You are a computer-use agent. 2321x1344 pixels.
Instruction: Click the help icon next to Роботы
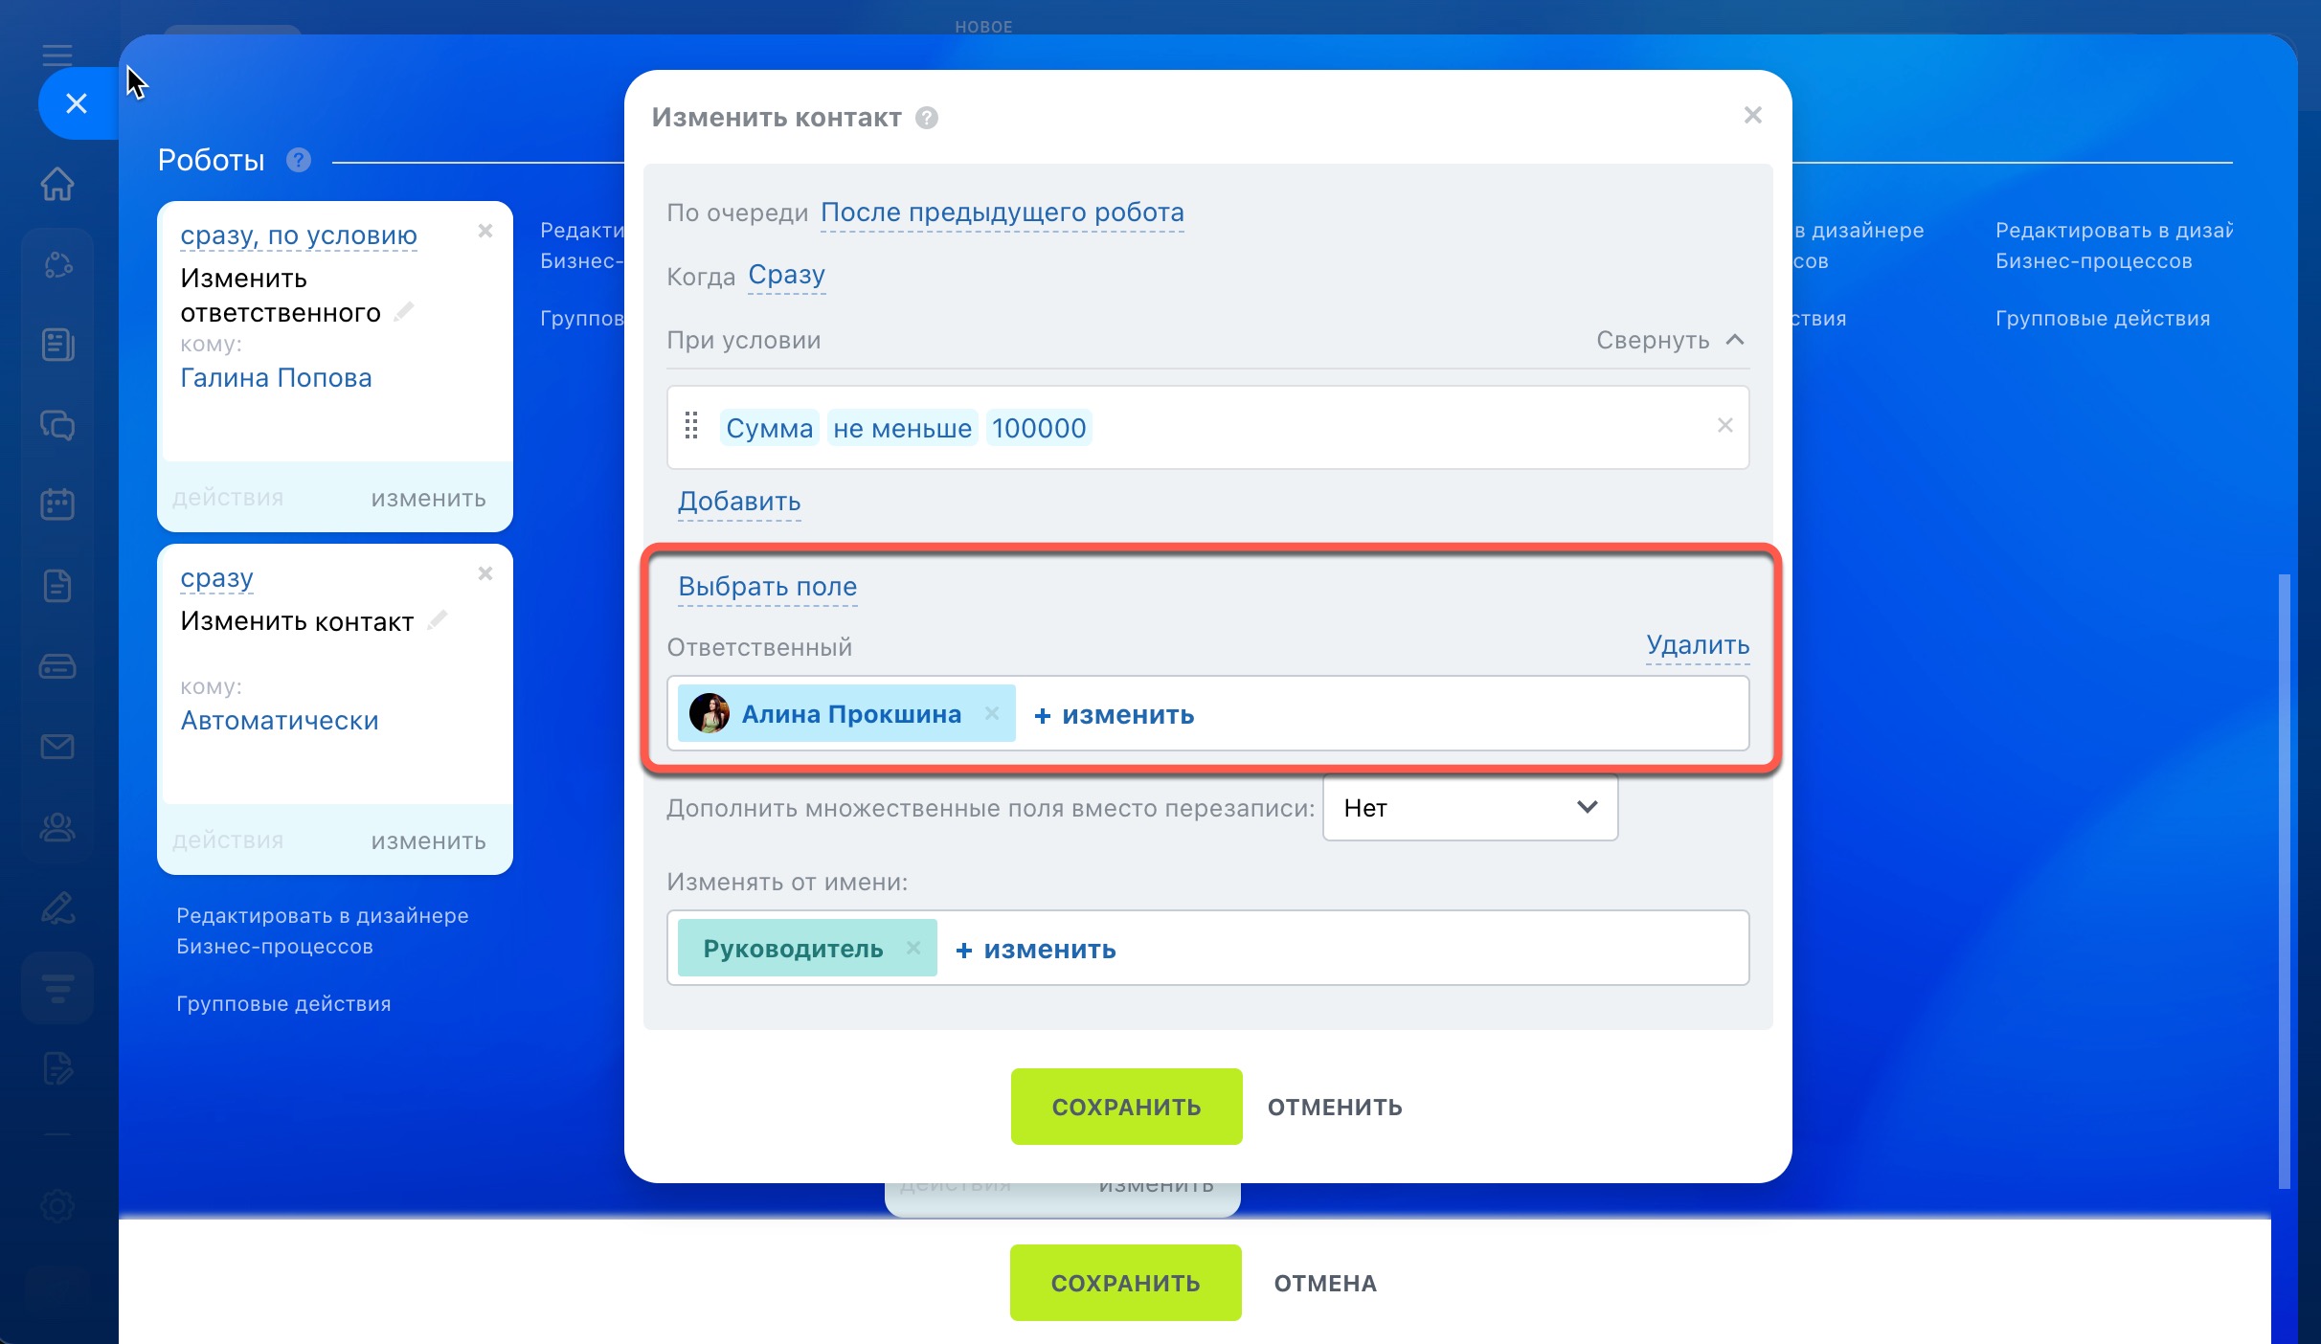(299, 160)
